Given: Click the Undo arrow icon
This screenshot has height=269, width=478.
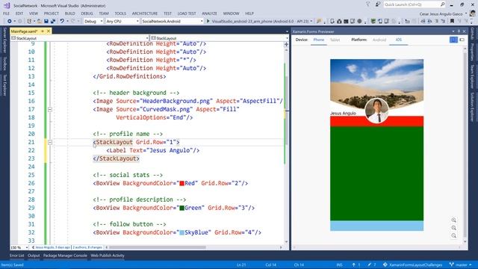Looking at the screenshot, I should 62,22.
